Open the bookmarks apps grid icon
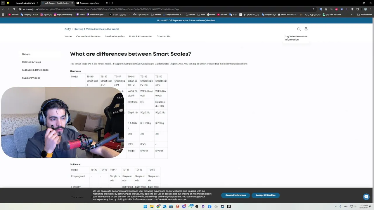 pos(3,15)
